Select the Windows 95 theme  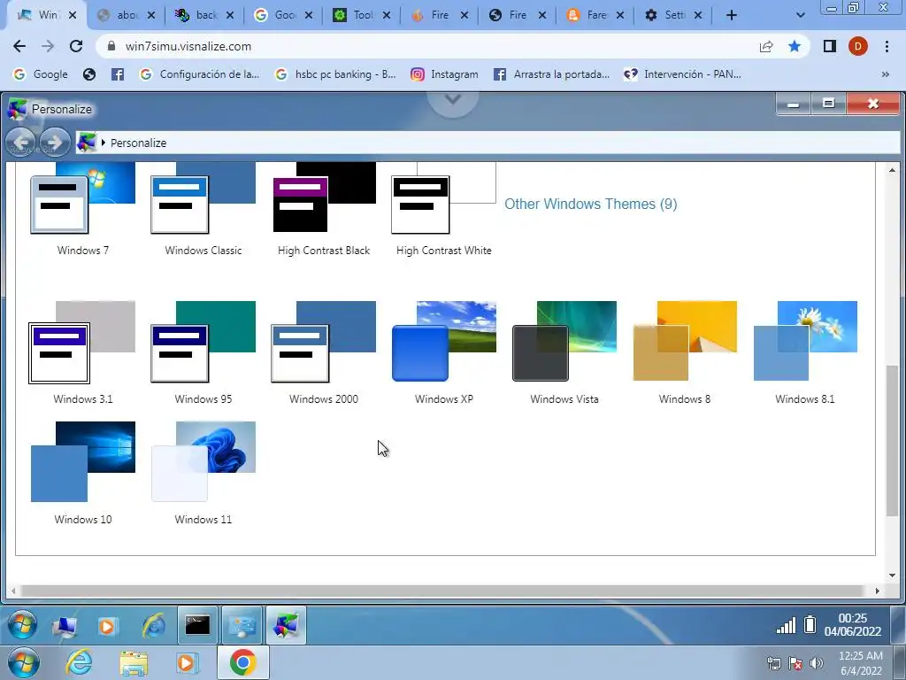coord(203,352)
